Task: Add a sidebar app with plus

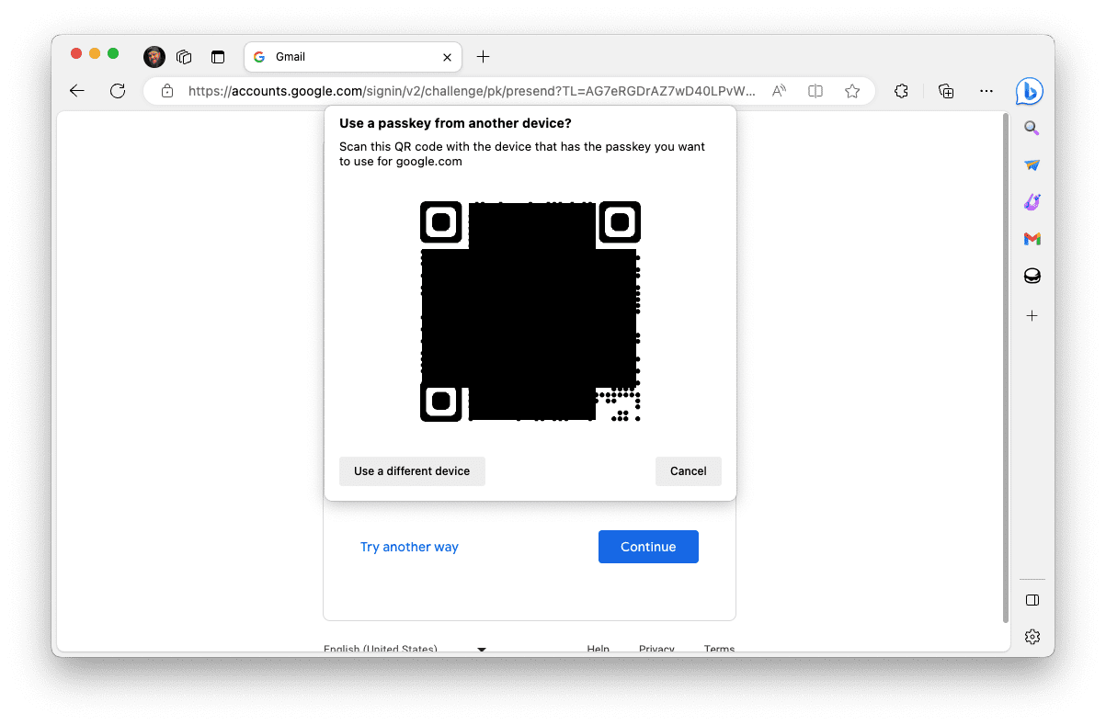Action: [x=1032, y=315]
